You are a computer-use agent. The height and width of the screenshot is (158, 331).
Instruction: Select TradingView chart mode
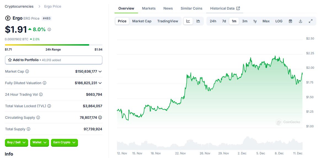[x=168, y=21]
